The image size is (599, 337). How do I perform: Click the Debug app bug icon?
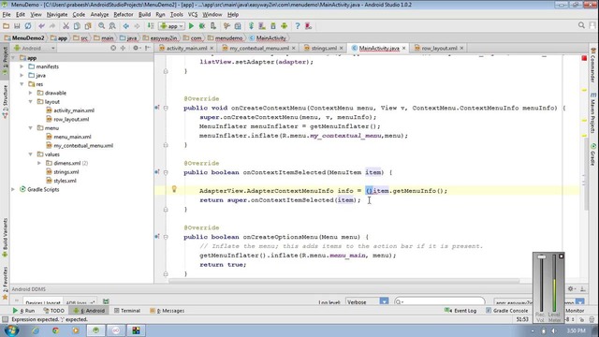[202, 26]
